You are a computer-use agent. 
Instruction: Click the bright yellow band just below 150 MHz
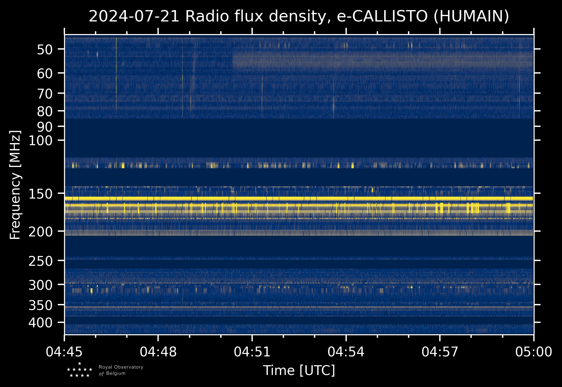(299, 198)
